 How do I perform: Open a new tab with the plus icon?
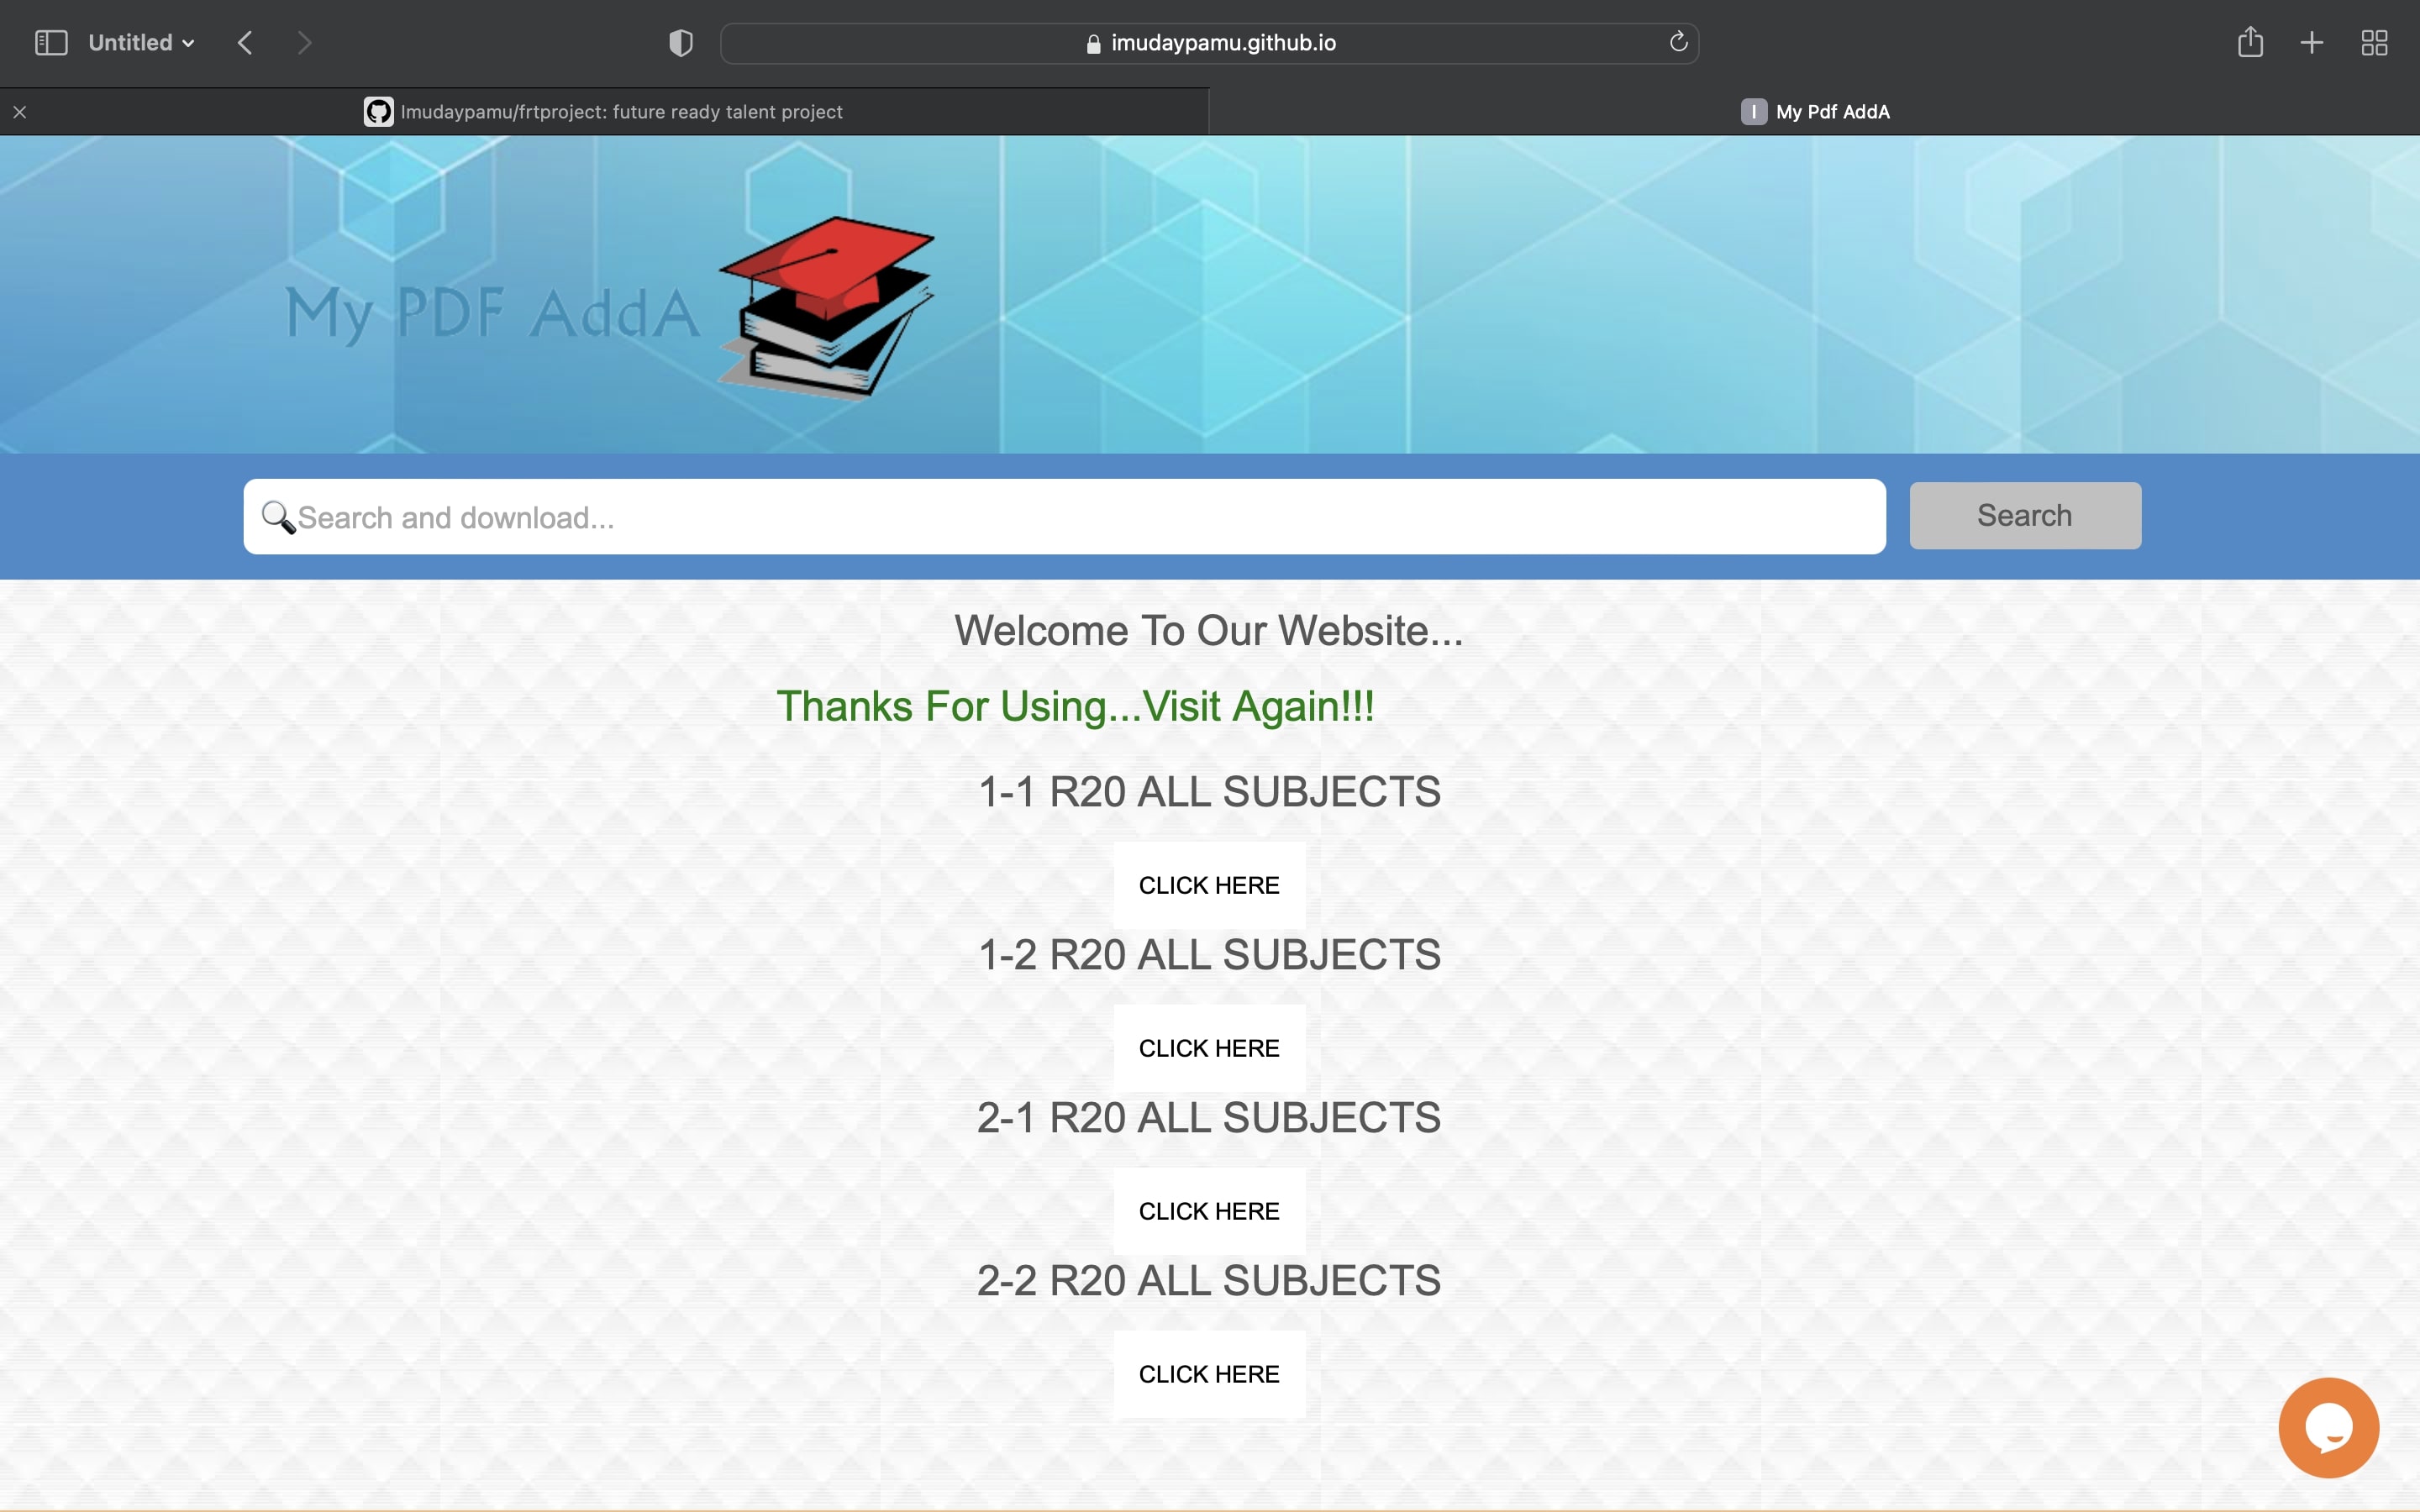coord(2312,43)
